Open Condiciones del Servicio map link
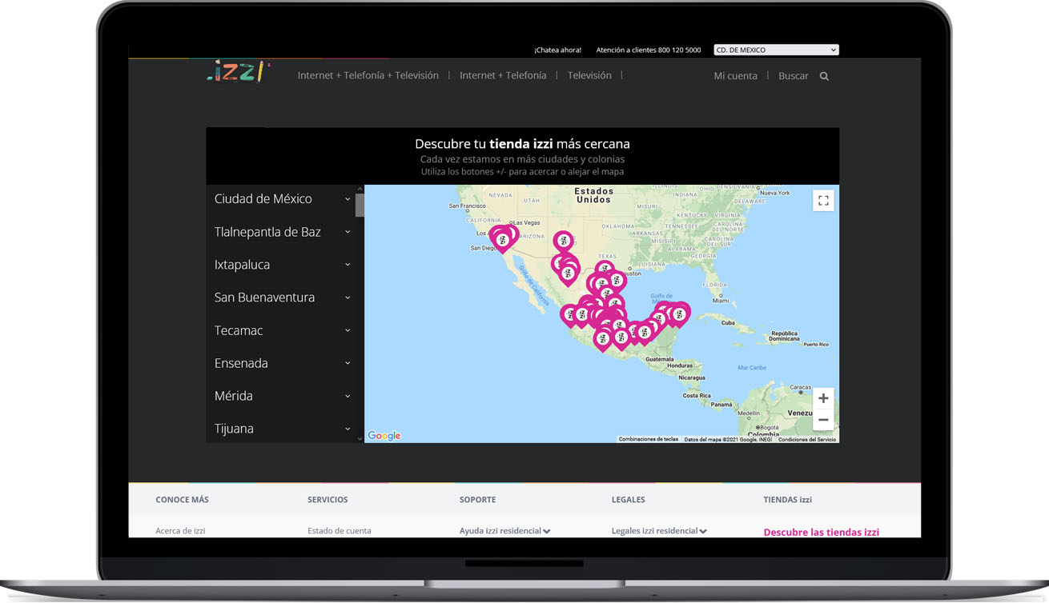The height and width of the screenshot is (603, 1049). pyautogui.click(x=806, y=439)
